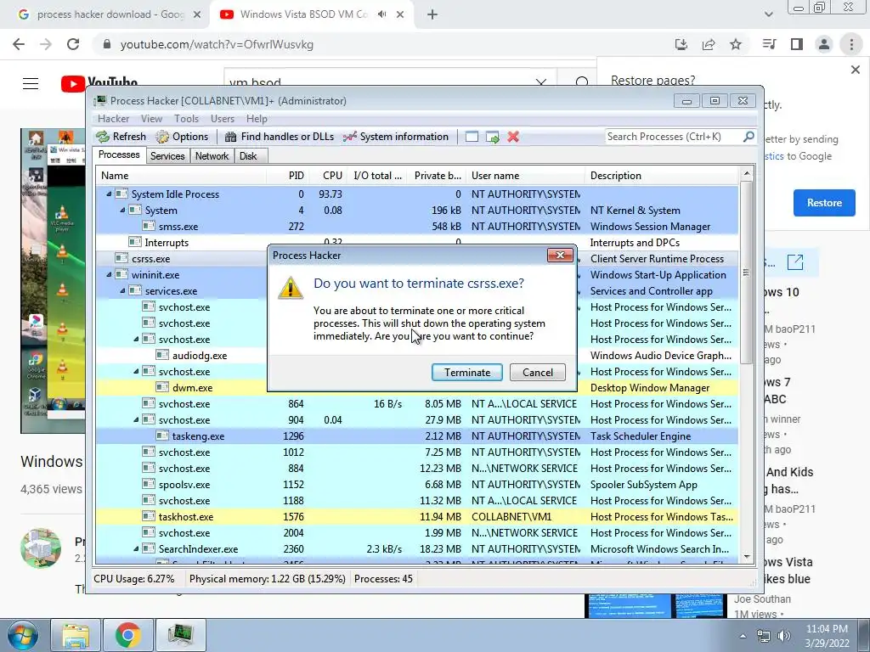Click Chrome's bookmark star icon
Viewport: 870px width, 652px height.
click(x=736, y=44)
